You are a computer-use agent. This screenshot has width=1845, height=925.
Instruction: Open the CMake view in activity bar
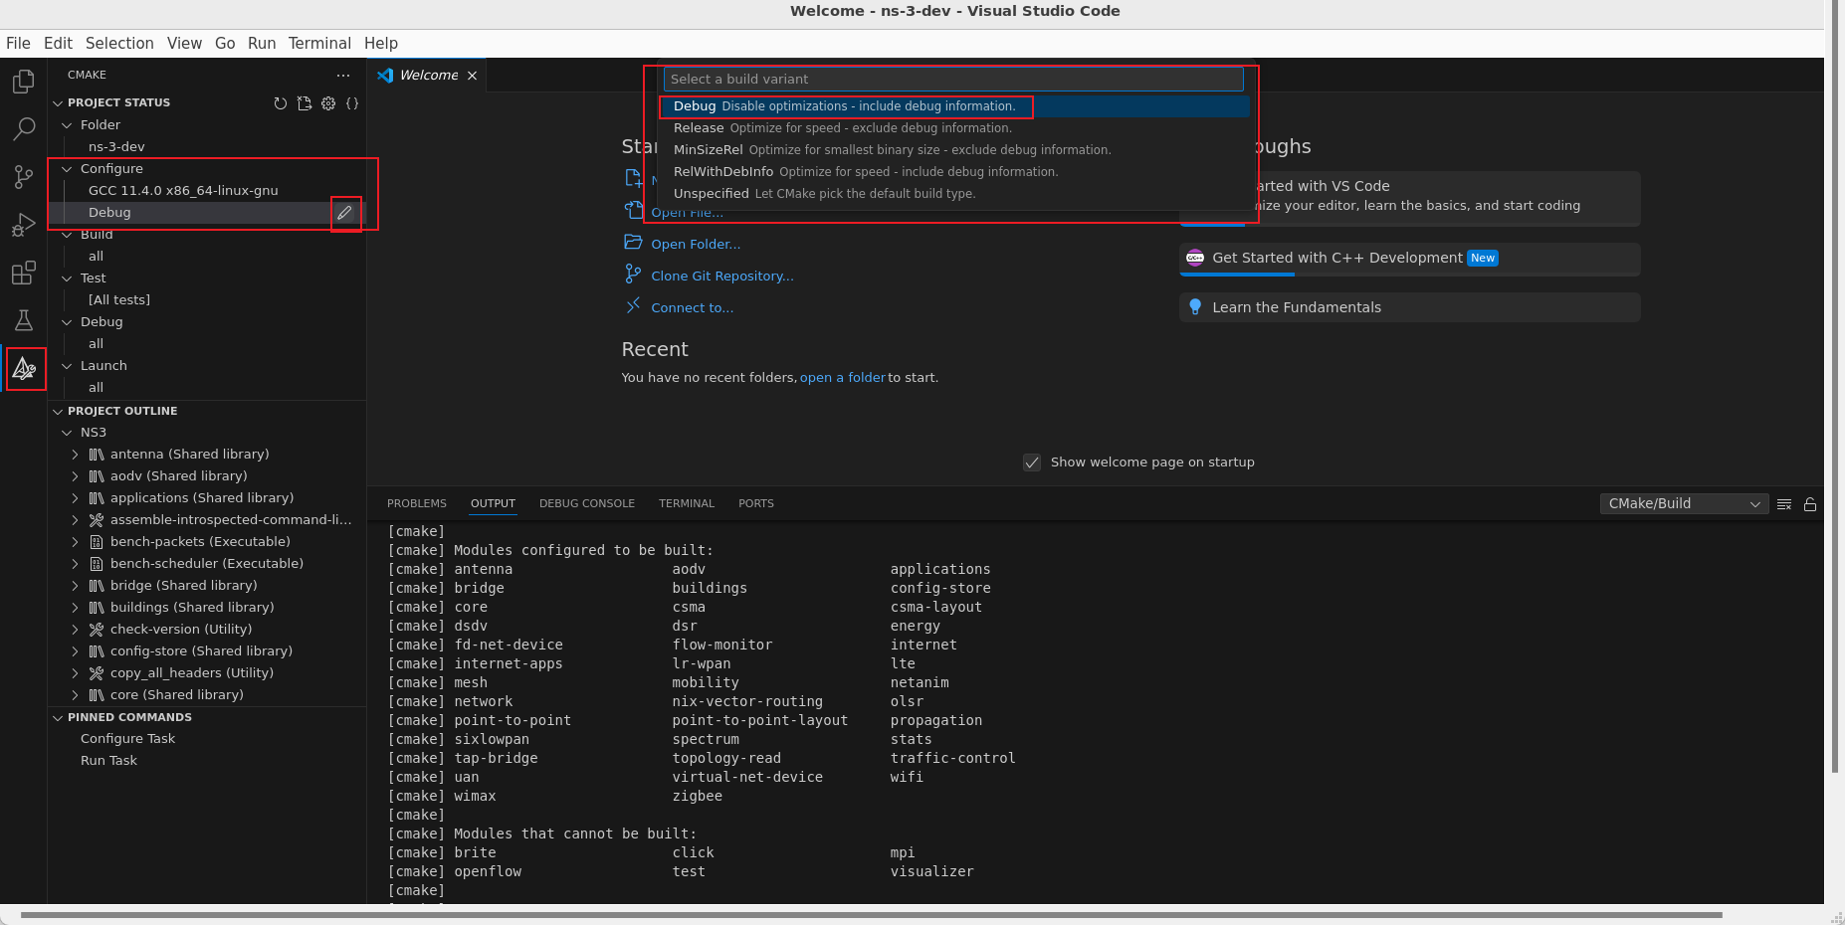pos(25,369)
